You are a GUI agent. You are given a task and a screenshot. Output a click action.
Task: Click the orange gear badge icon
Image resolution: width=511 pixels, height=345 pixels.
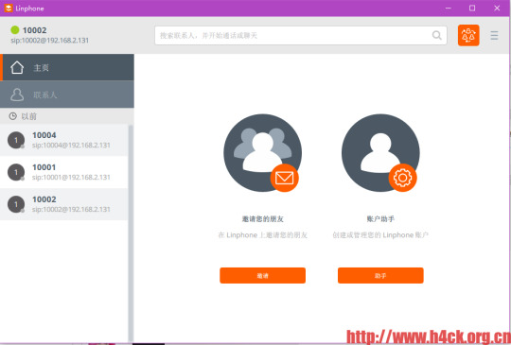coord(402,178)
